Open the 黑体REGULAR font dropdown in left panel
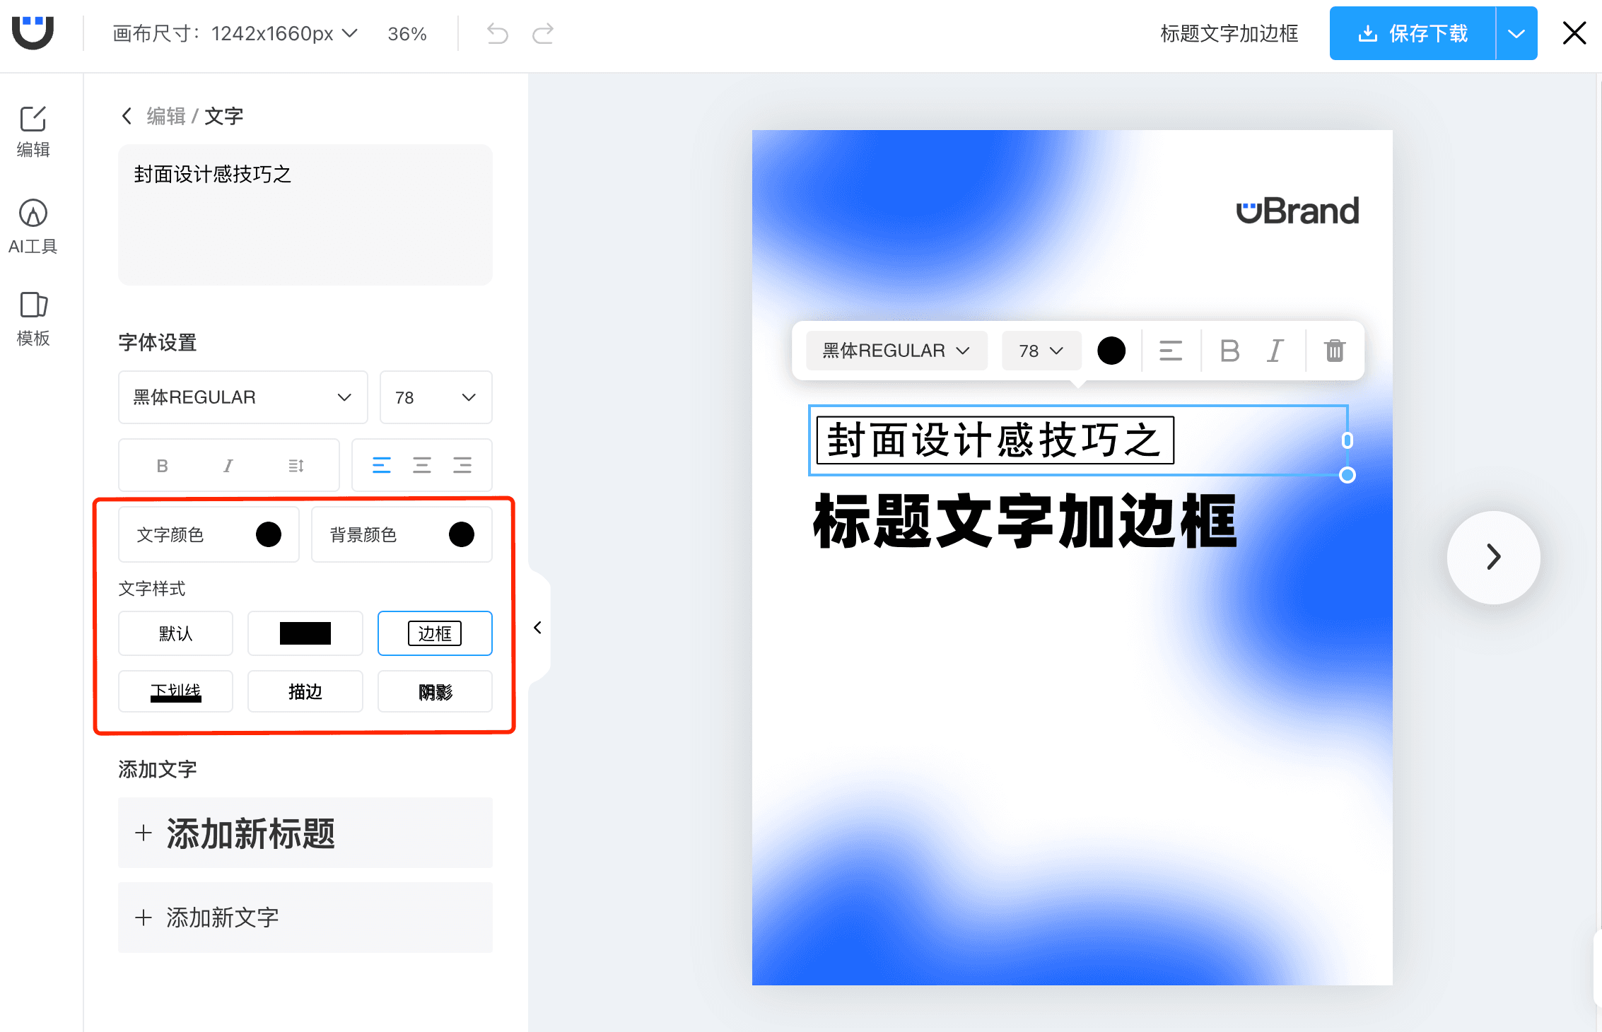 coord(243,397)
